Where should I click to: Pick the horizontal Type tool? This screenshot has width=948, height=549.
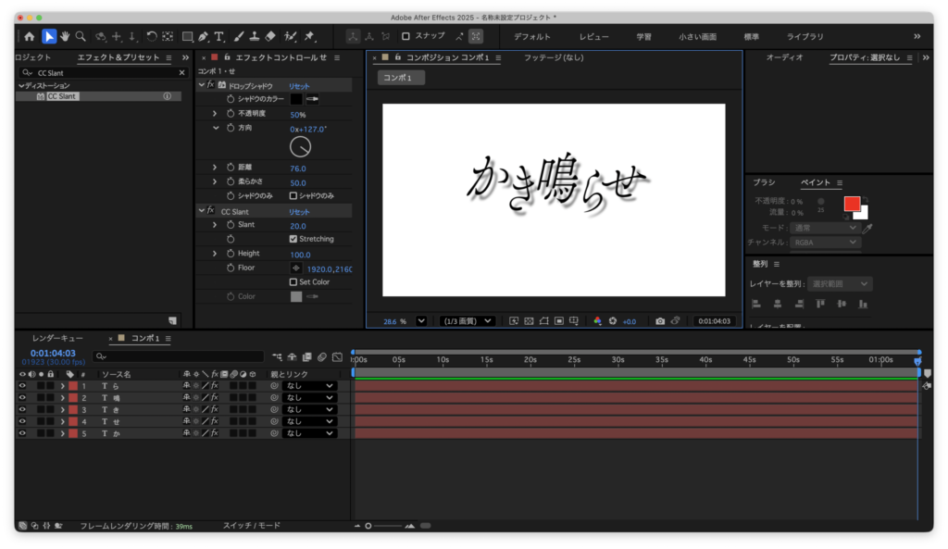[x=219, y=36]
